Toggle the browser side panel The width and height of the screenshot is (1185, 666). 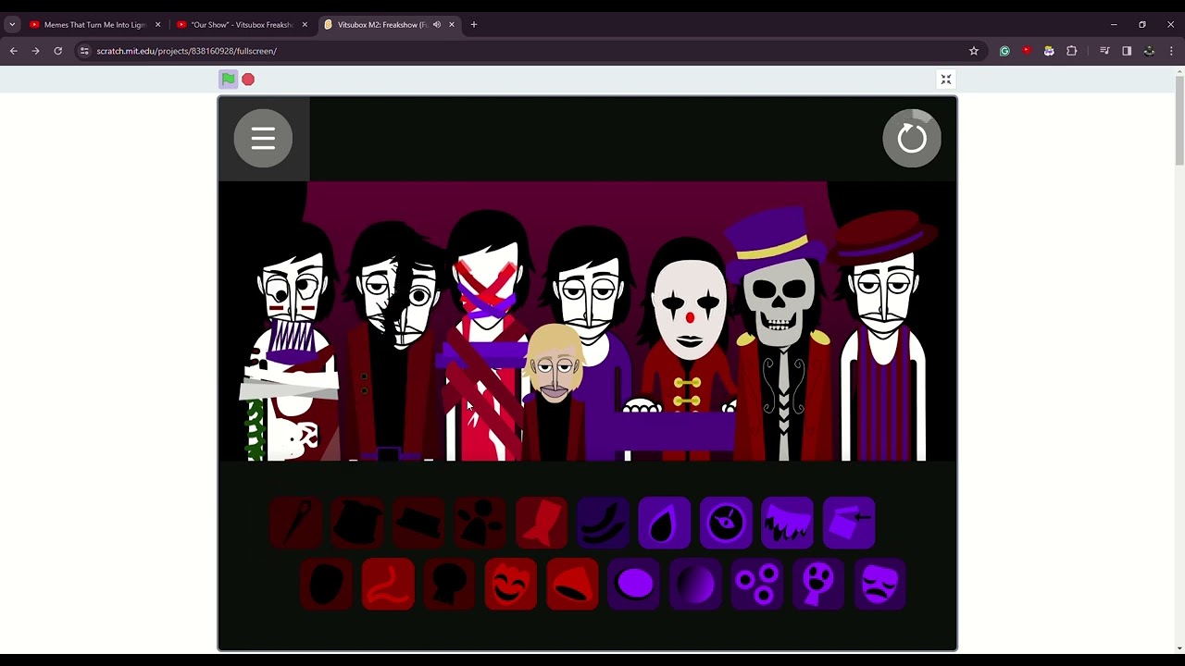(1127, 51)
